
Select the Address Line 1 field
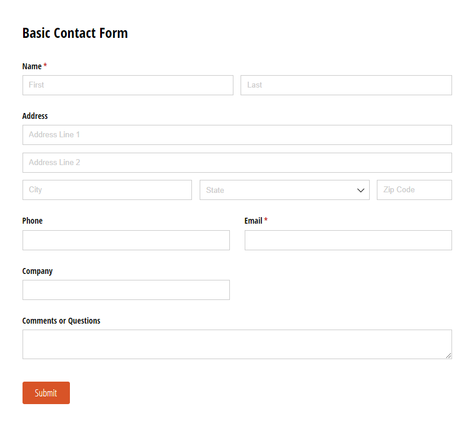237,135
